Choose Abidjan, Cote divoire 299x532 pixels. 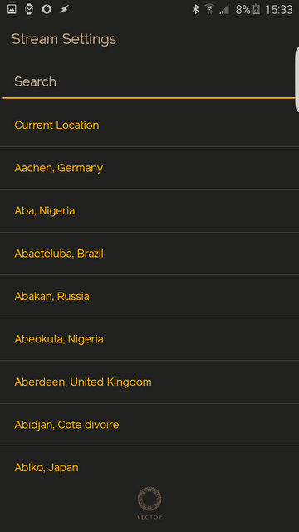[149, 425]
